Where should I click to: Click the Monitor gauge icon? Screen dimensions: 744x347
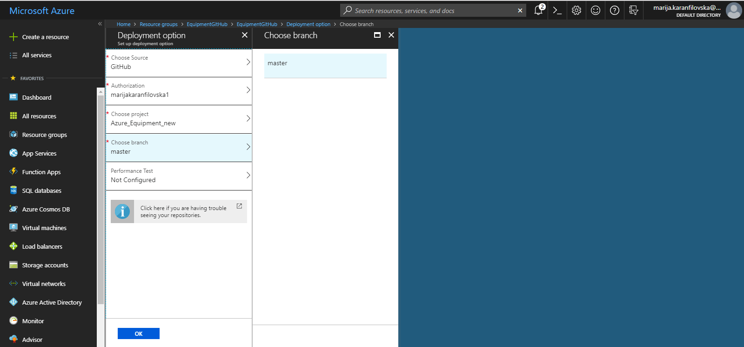(13, 320)
